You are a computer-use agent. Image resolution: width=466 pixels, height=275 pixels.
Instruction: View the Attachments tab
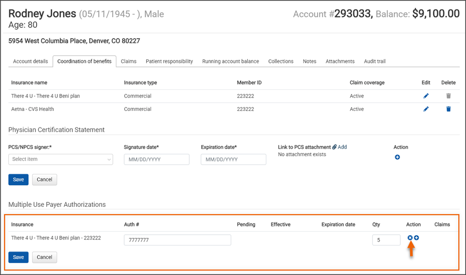pos(340,61)
